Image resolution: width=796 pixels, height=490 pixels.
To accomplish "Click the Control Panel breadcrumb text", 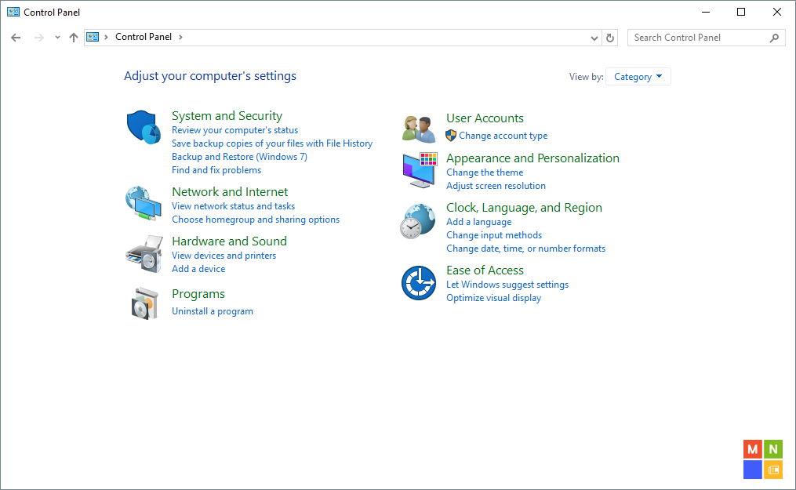I will click(144, 37).
